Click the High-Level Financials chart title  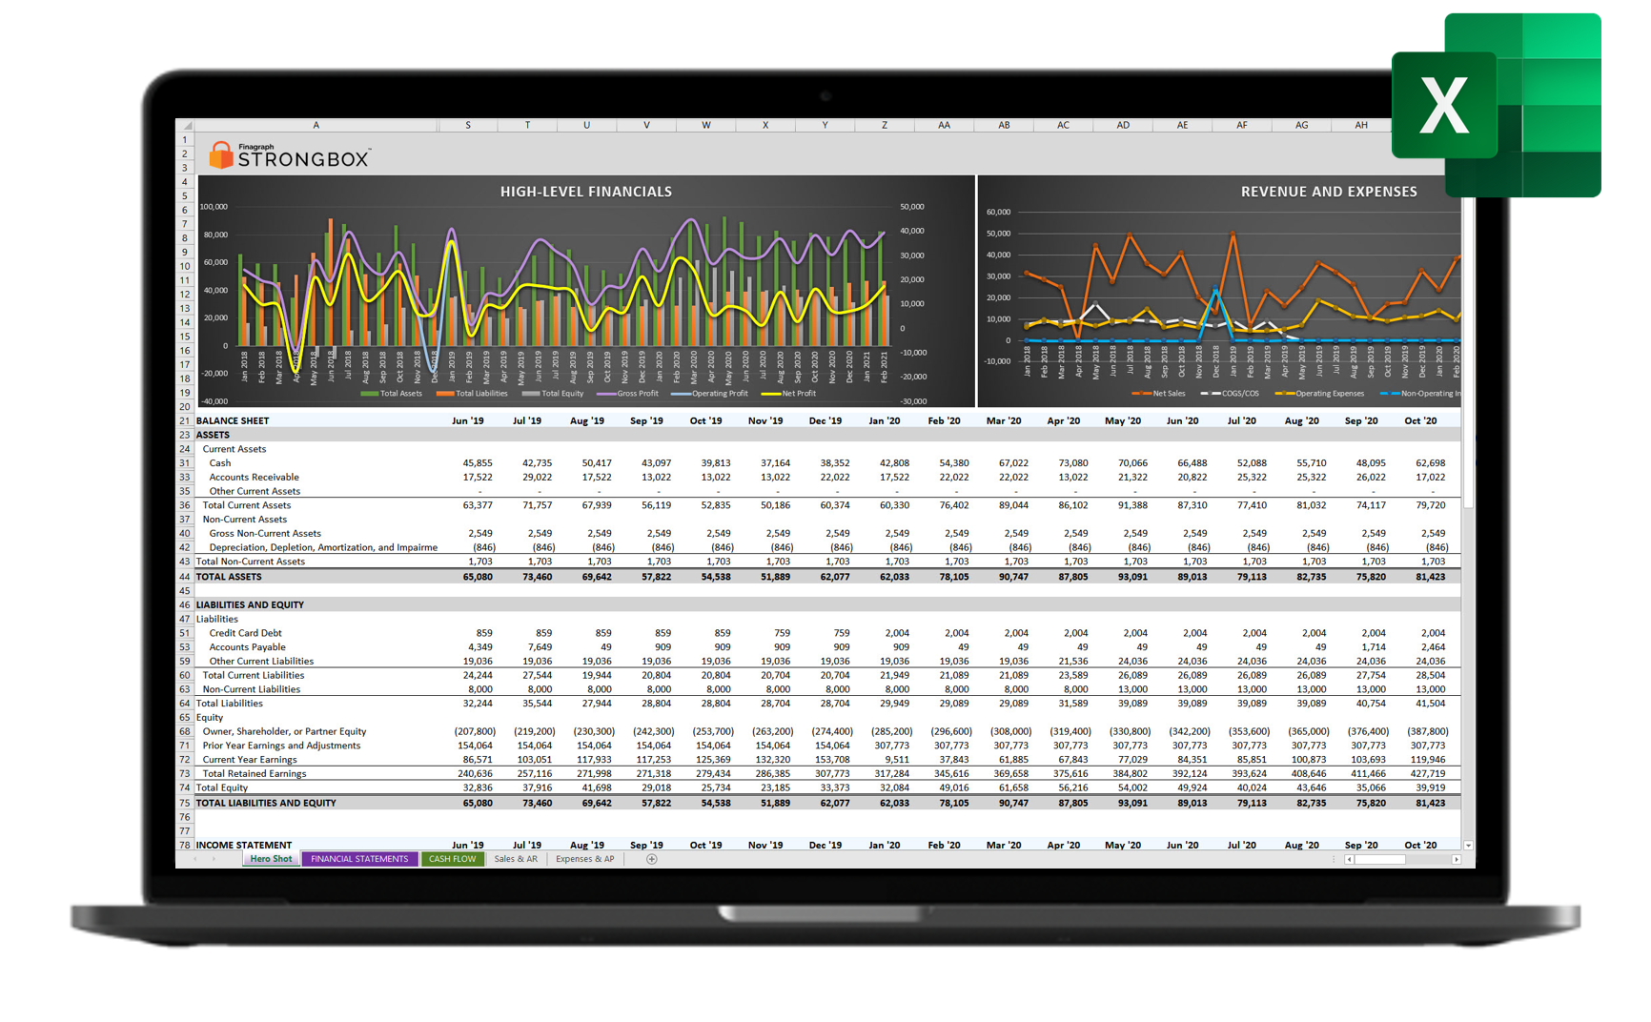(586, 192)
